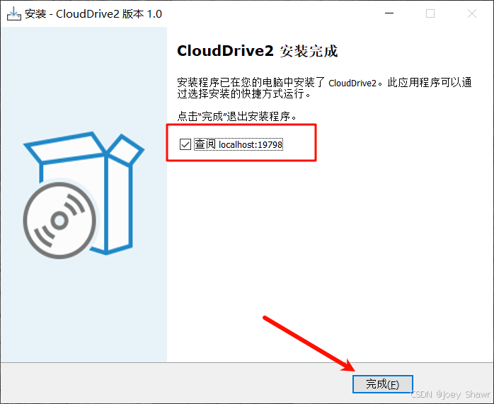Image resolution: width=494 pixels, height=404 pixels.
Task: Click the title text 安装 - CloudDrive2 版本 1.0
Action: 93,14
